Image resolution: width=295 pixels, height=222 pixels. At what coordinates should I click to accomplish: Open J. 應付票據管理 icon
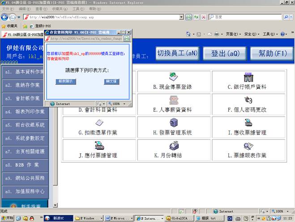tap(99, 146)
